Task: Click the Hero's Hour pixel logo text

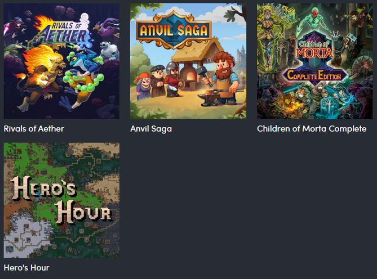Action: coord(61,200)
